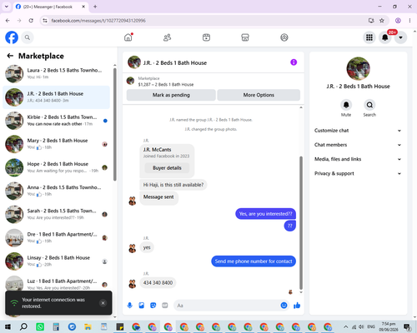This screenshot has height=333, width=417.
Task: Dismiss the internet connection restored notice
Action: point(103,303)
